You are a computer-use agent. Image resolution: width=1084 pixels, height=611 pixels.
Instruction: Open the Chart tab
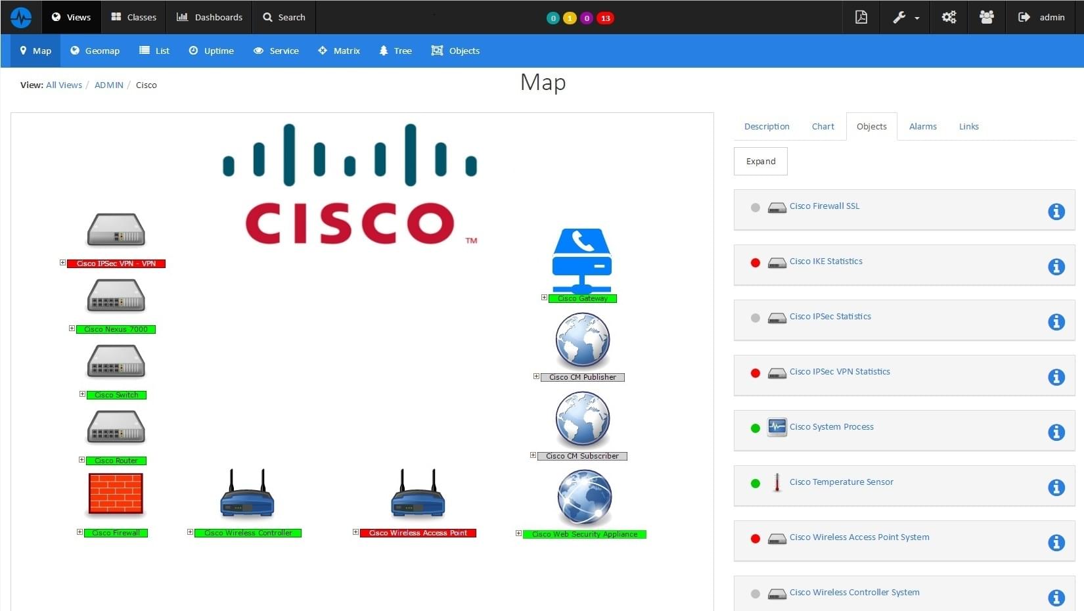823,126
